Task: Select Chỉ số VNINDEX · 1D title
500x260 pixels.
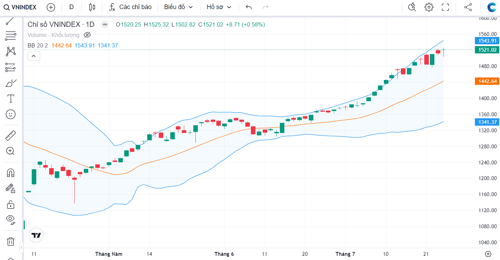Action: (61, 24)
